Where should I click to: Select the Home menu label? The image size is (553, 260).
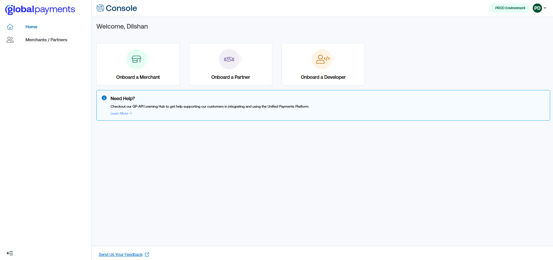(31, 27)
